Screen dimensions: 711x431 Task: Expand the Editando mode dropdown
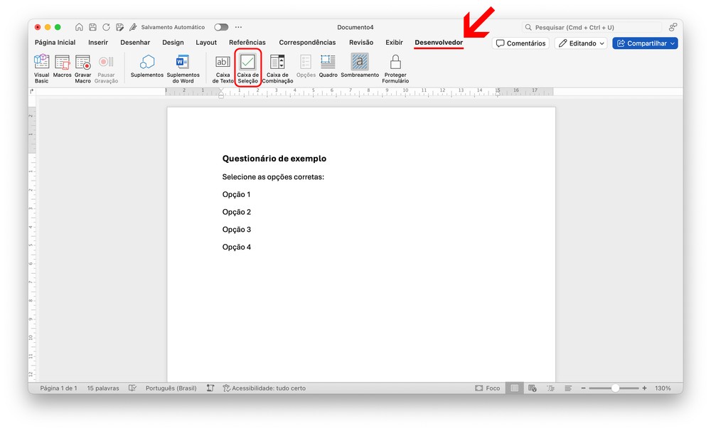pyautogui.click(x=581, y=43)
